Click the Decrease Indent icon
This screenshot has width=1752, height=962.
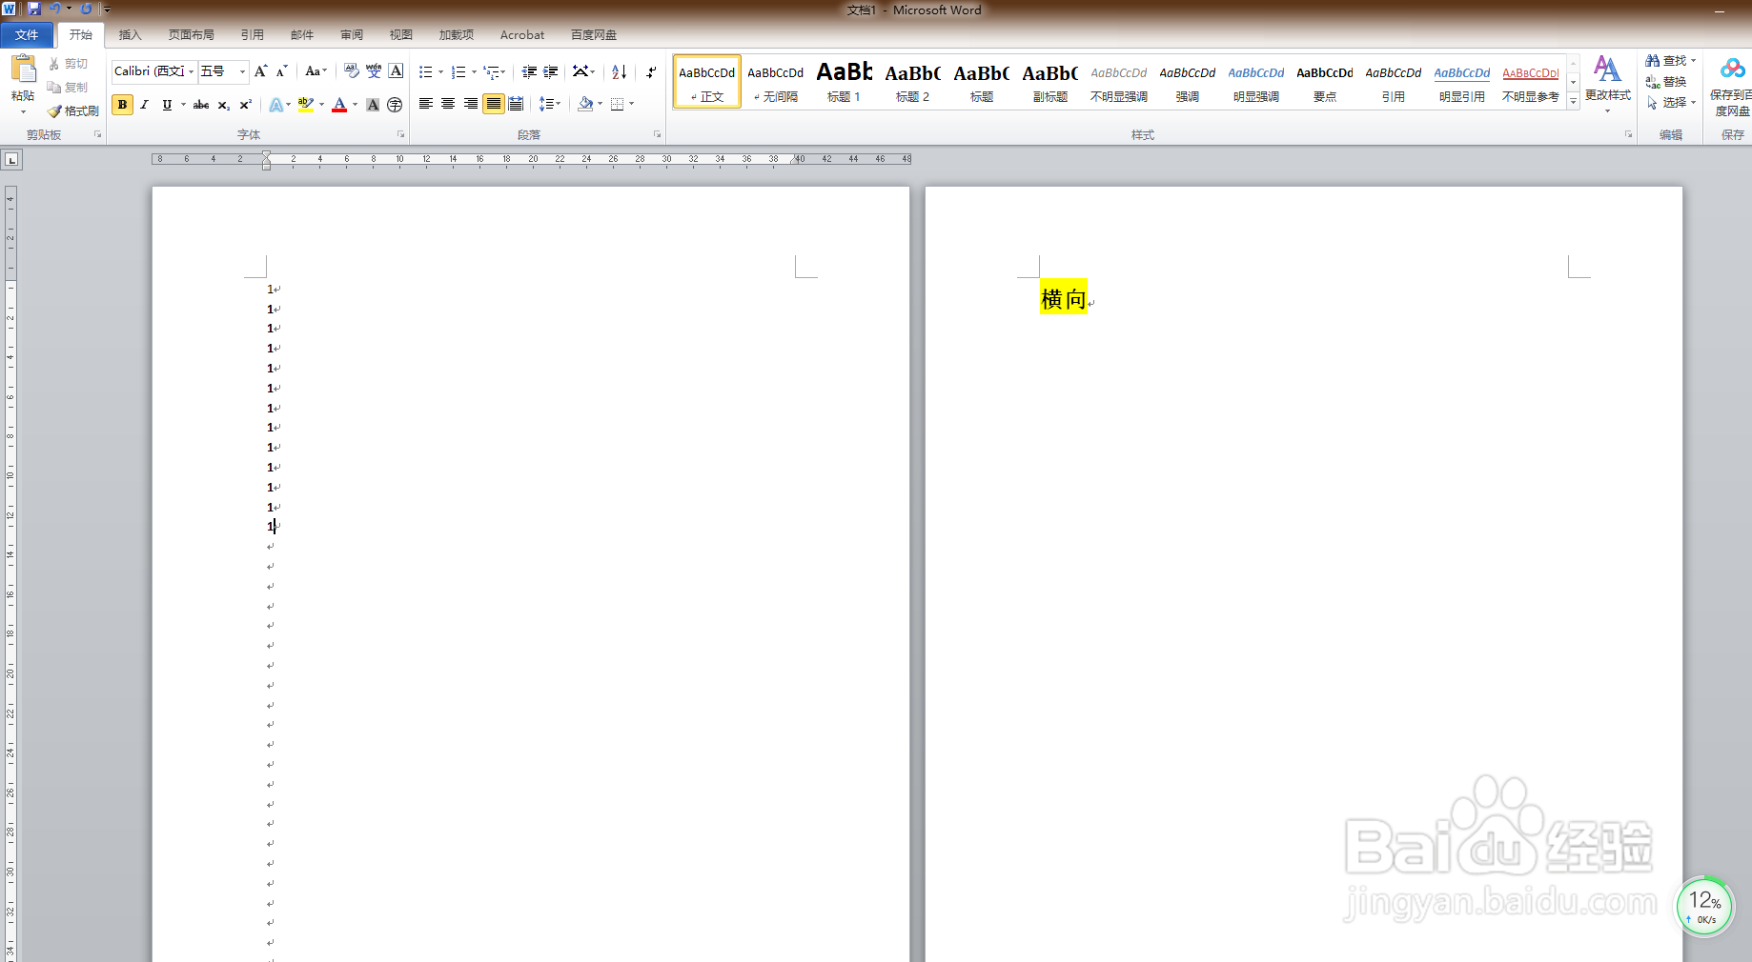pos(529,71)
